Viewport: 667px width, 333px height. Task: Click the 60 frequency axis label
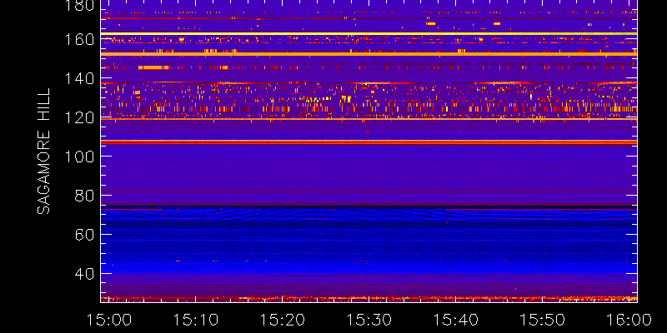[84, 235]
